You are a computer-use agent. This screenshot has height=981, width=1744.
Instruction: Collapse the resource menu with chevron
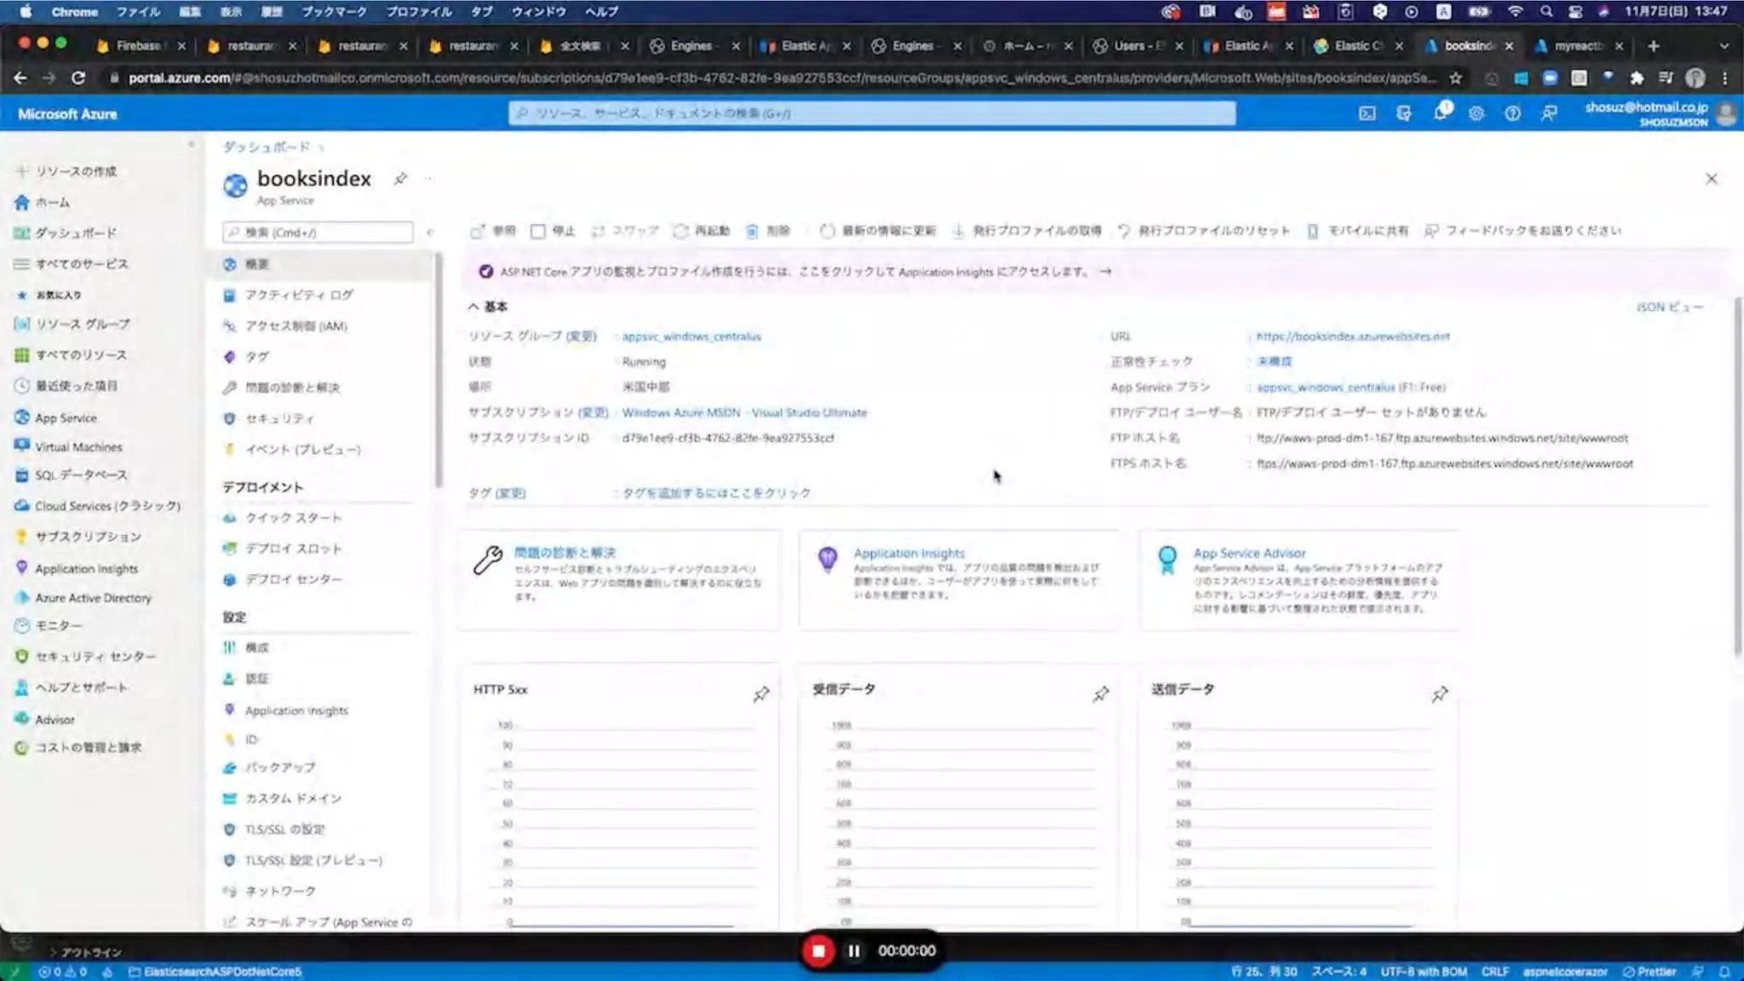click(430, 232)
